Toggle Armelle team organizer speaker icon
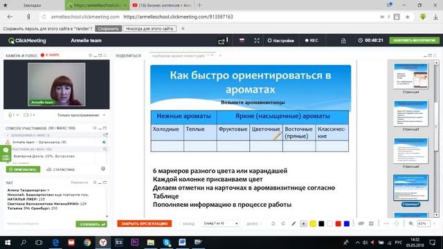The height and width of the screenshot is (249, 443). (105, 142)
